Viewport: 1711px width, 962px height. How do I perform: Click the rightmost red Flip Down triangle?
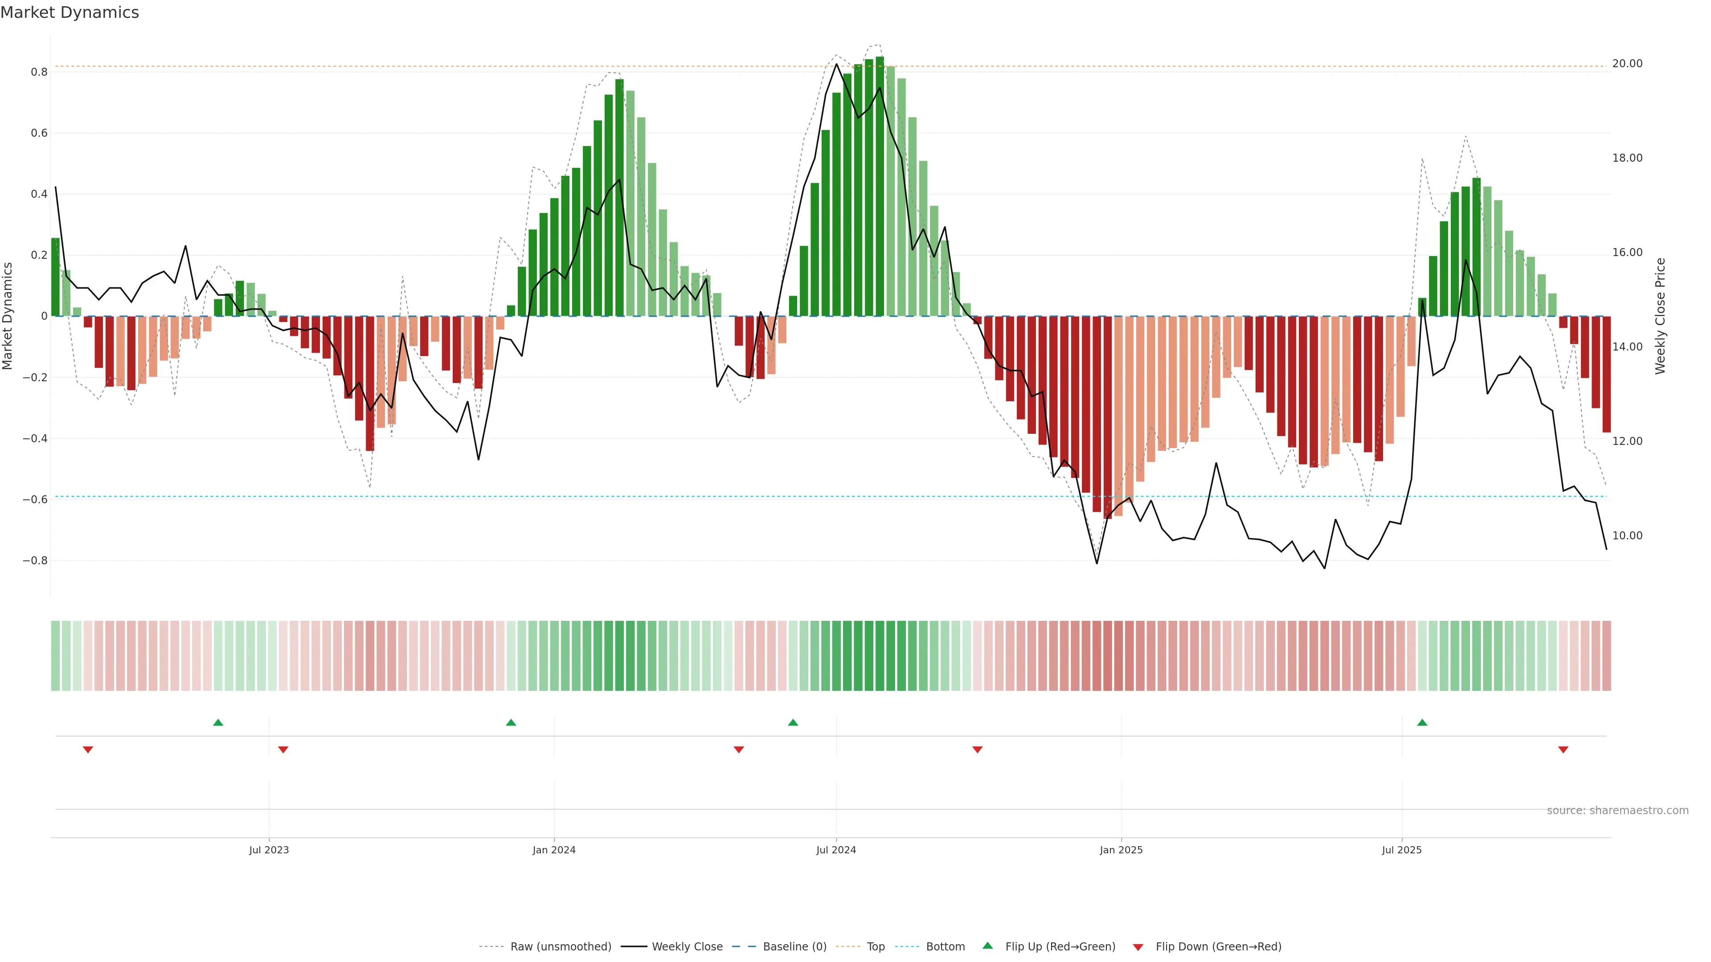[1563, 750]
